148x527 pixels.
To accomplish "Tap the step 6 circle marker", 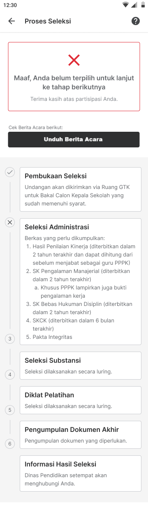I will pyautogui.click(x=10, y=443).
